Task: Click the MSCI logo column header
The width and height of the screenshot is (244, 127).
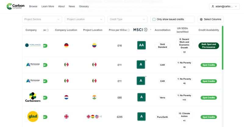Action: 140,30
